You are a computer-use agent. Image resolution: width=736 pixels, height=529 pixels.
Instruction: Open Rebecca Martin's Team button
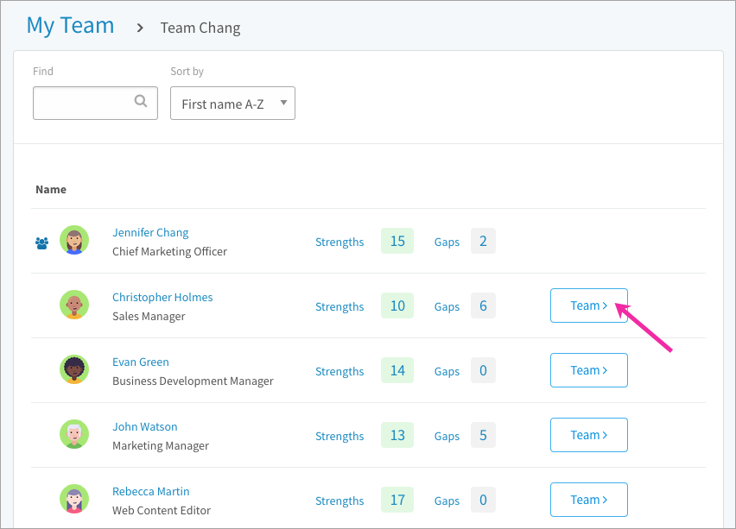(x=588, y=500)
